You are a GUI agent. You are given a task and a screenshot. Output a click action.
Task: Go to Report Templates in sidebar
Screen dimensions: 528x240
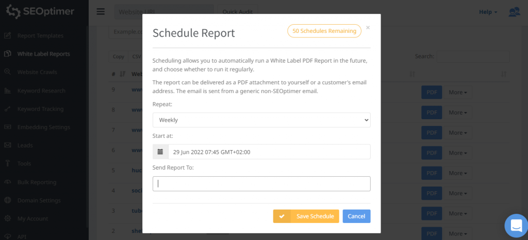[x=40, y=36]
